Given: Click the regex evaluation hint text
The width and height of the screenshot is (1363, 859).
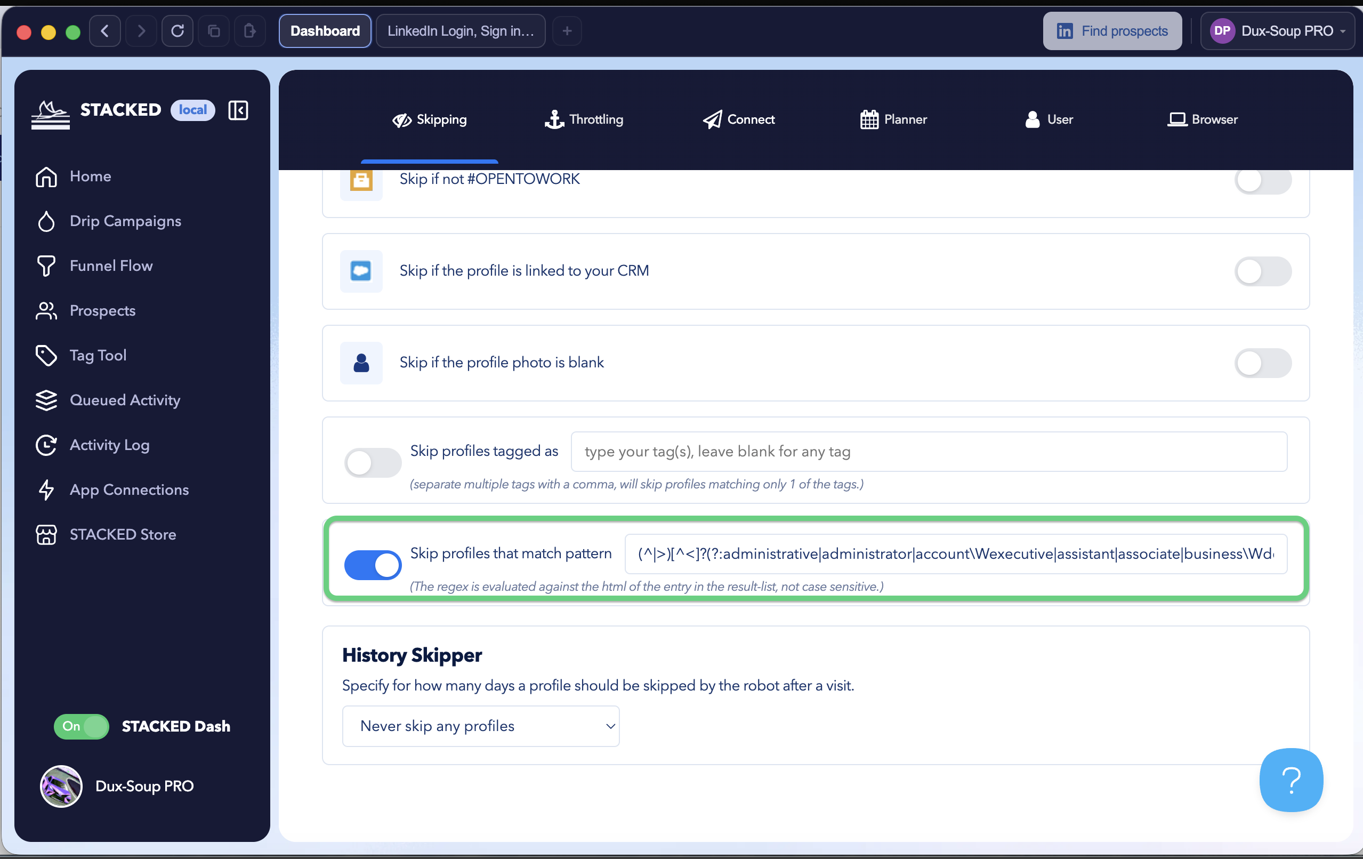Looking at the screenshot, I should pos(647,586).
